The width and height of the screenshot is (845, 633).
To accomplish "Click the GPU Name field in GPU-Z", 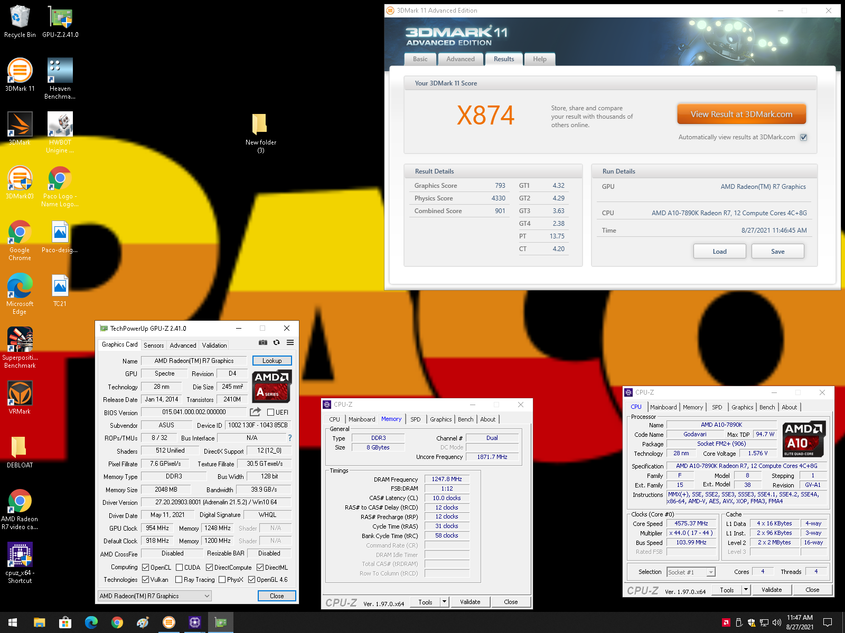I will (x=194, y=361).
